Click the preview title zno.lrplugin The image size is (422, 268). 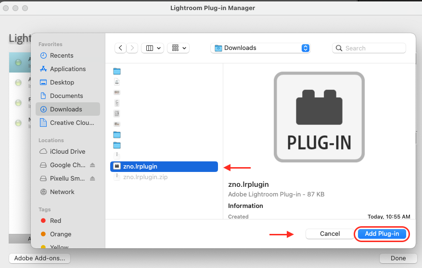(x=248, y=184)
